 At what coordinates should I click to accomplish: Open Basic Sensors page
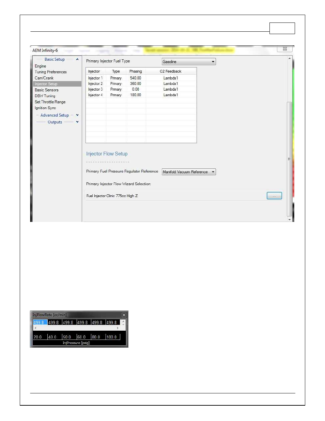point(46,90)
